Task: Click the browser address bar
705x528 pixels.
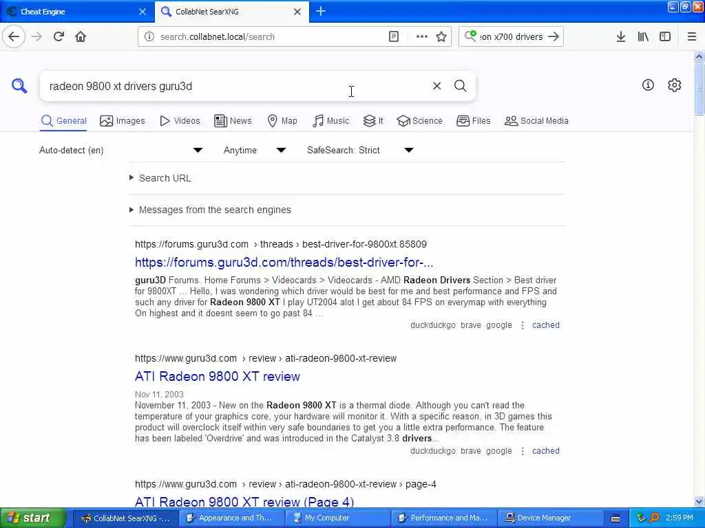Action: [270, 36]
